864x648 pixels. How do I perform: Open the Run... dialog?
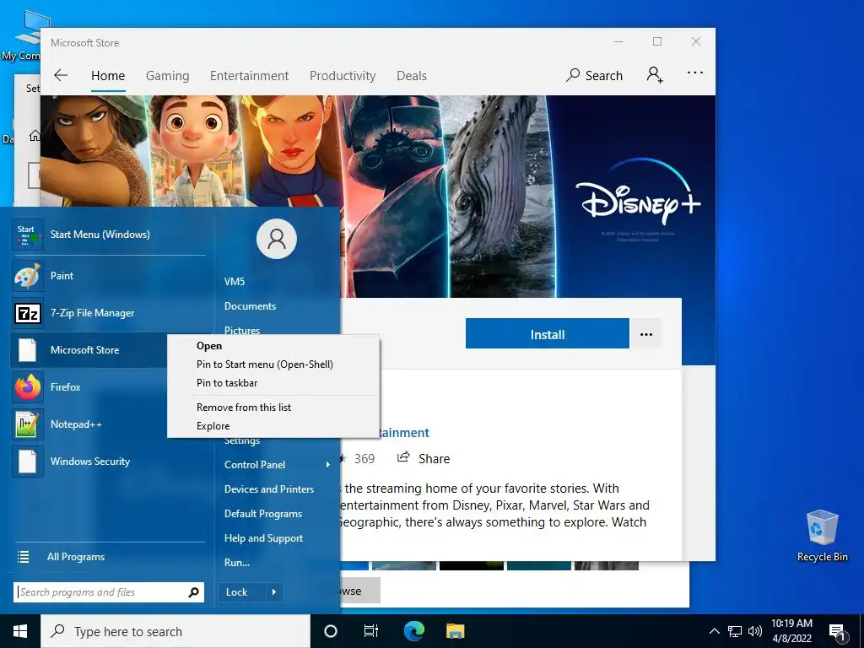[x=237, y=563]
